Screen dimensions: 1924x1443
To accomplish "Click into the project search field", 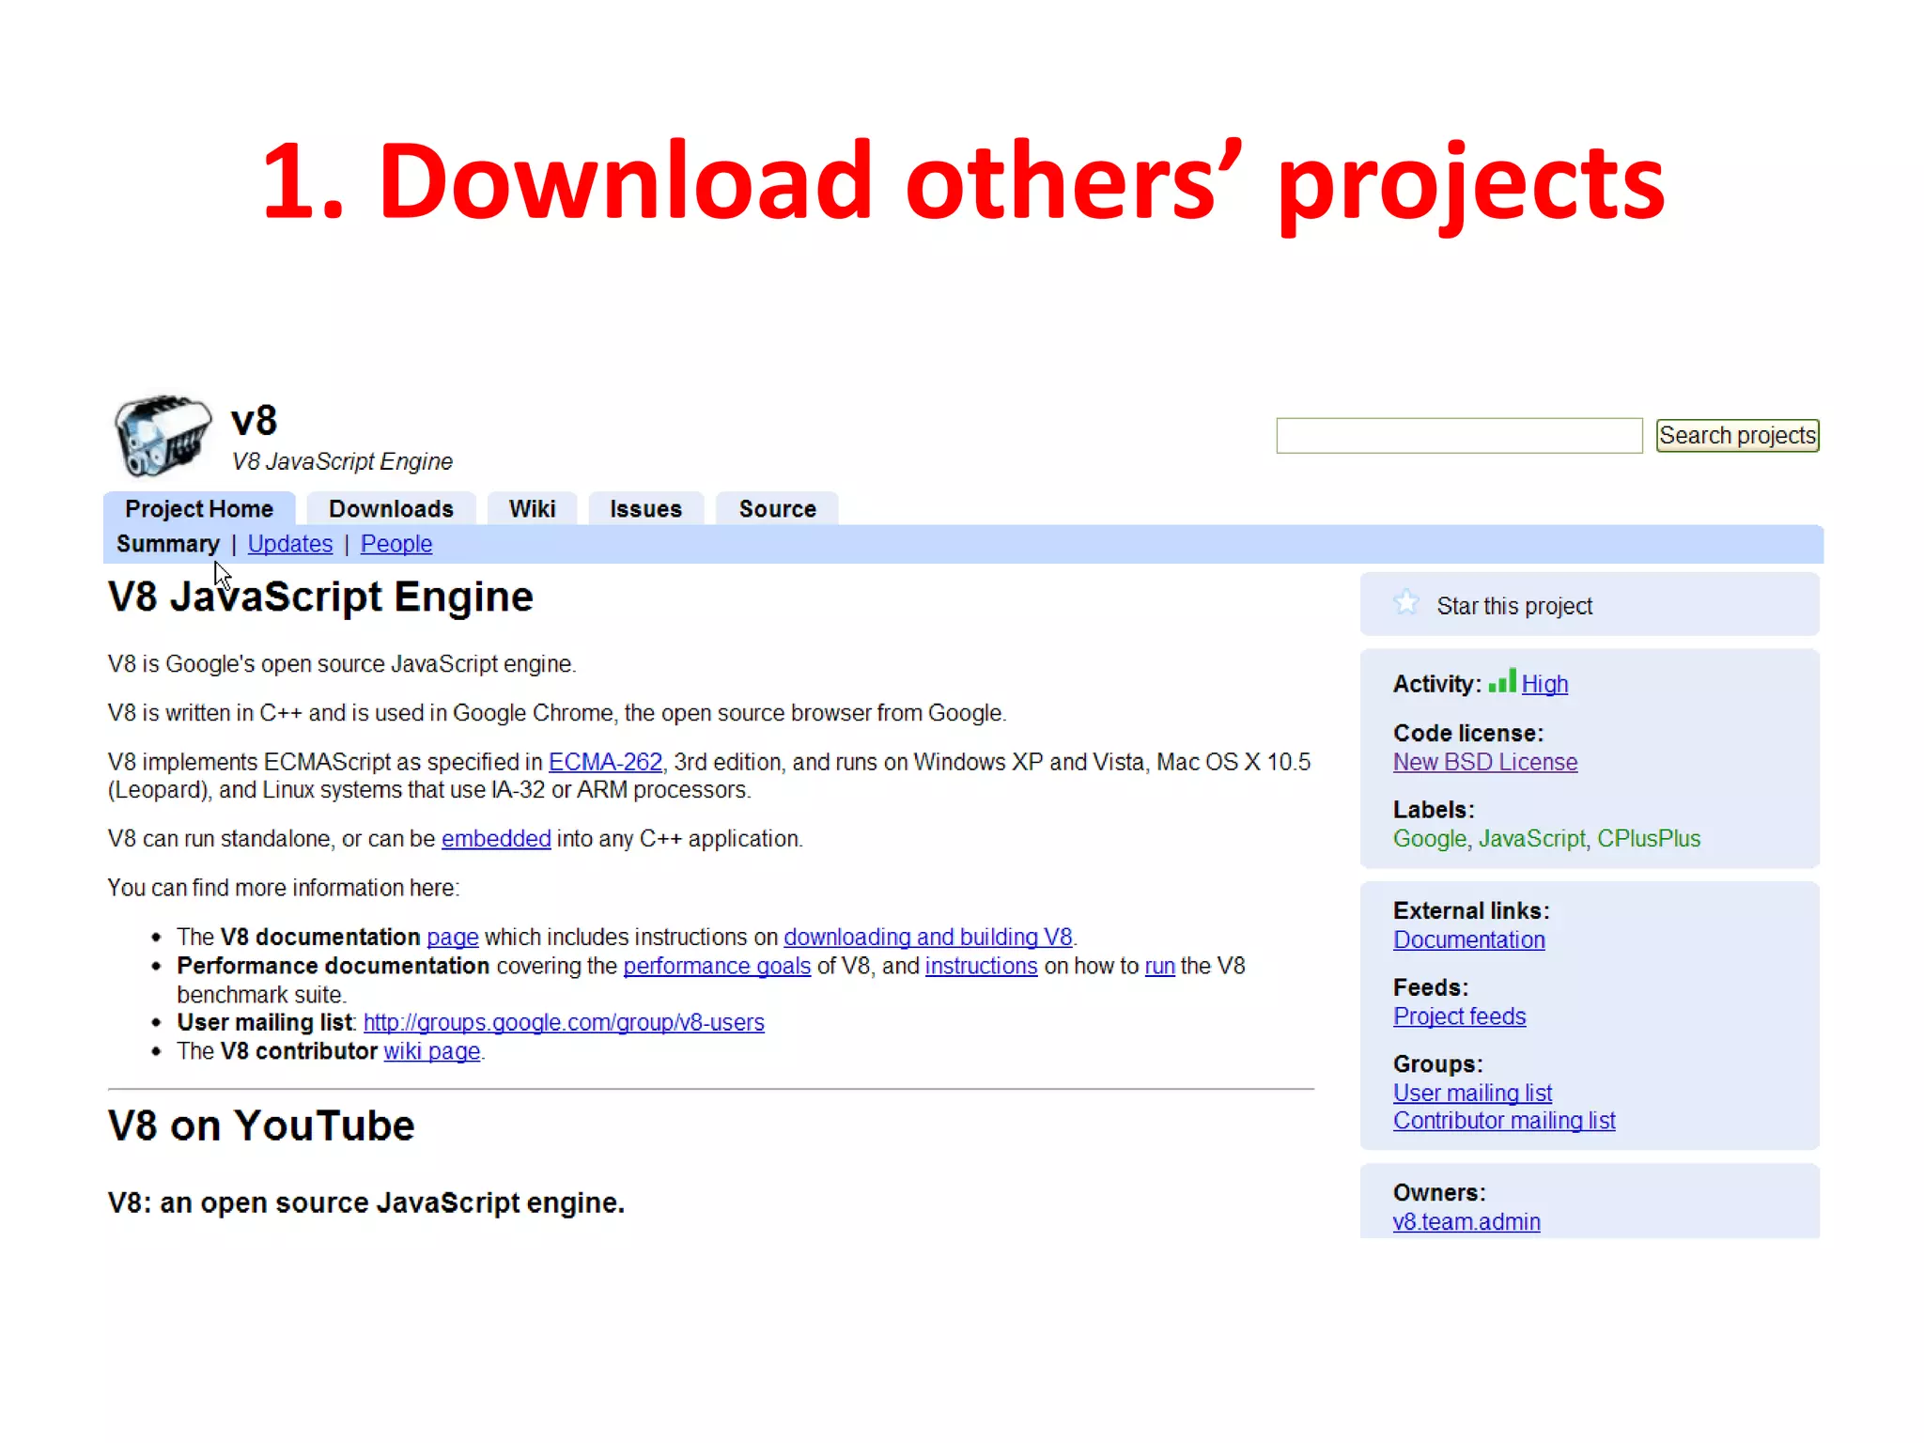I will (x=1459, y=436).
